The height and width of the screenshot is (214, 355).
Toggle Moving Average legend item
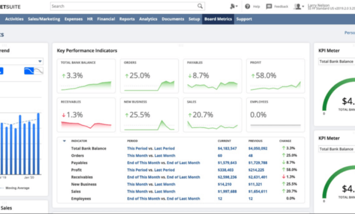click(x=15, y=188)
